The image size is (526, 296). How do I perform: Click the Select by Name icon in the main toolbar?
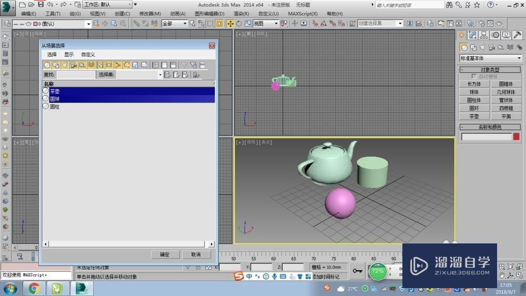[x=201, y=24]
